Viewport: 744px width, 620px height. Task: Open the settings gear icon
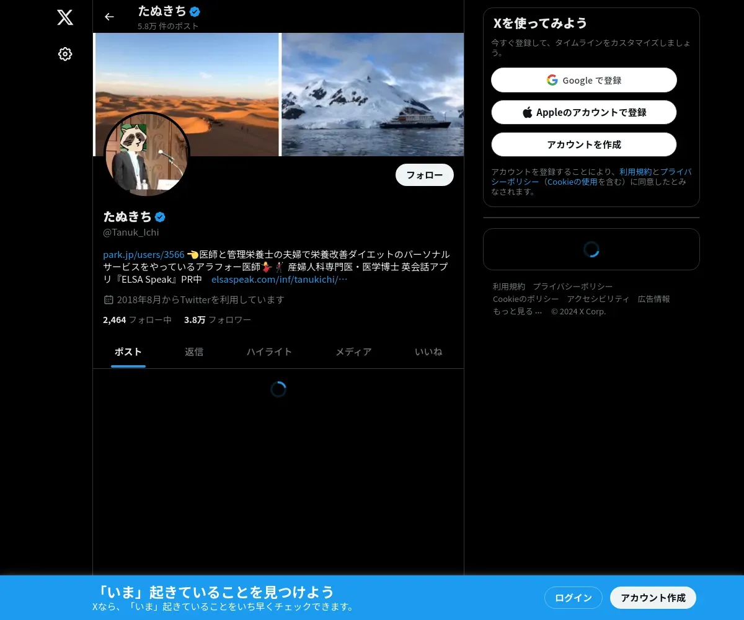pyautogui.click(x=65, y=54)
